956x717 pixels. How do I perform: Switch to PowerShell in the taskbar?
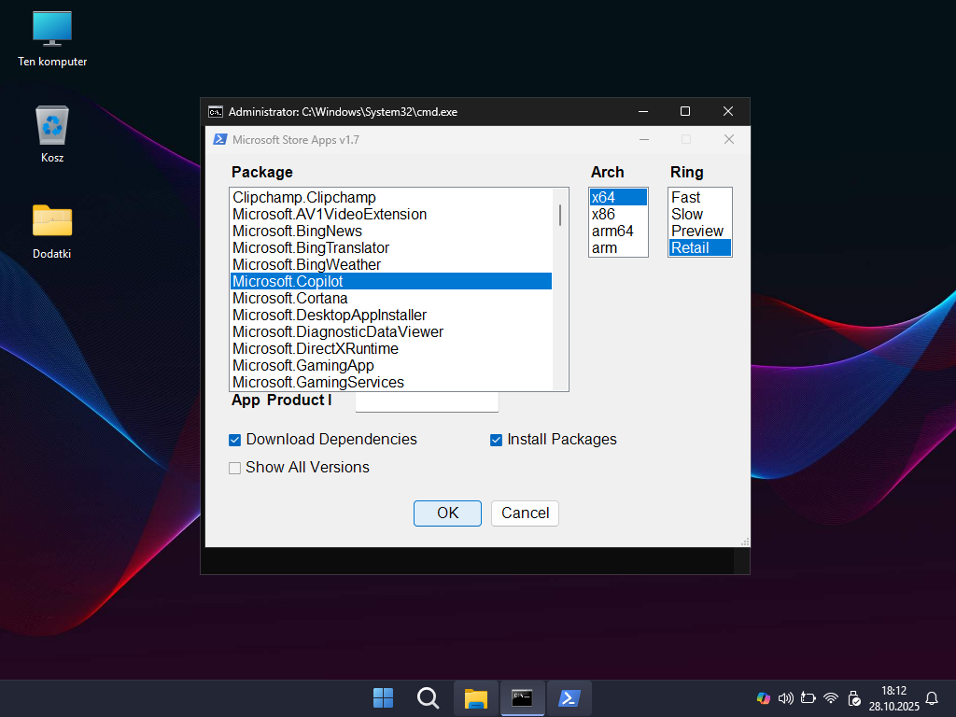(x=569, y=698)
